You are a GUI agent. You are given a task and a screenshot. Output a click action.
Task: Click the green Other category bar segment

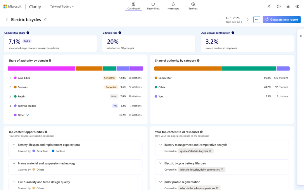(249, 68)
